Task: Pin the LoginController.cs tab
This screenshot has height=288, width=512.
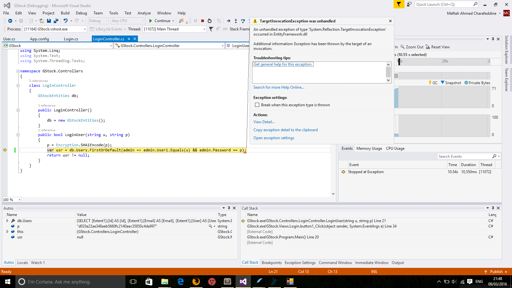Action: (x=129, y=39)
